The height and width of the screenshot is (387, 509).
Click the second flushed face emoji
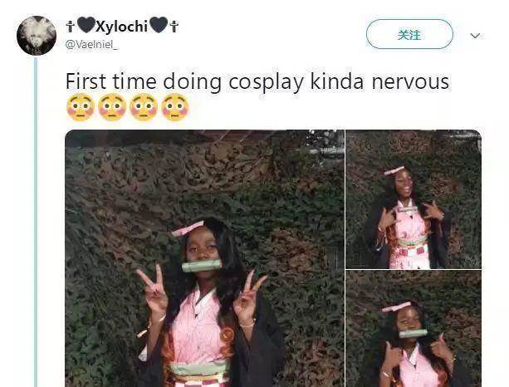[x=112, y=107]
